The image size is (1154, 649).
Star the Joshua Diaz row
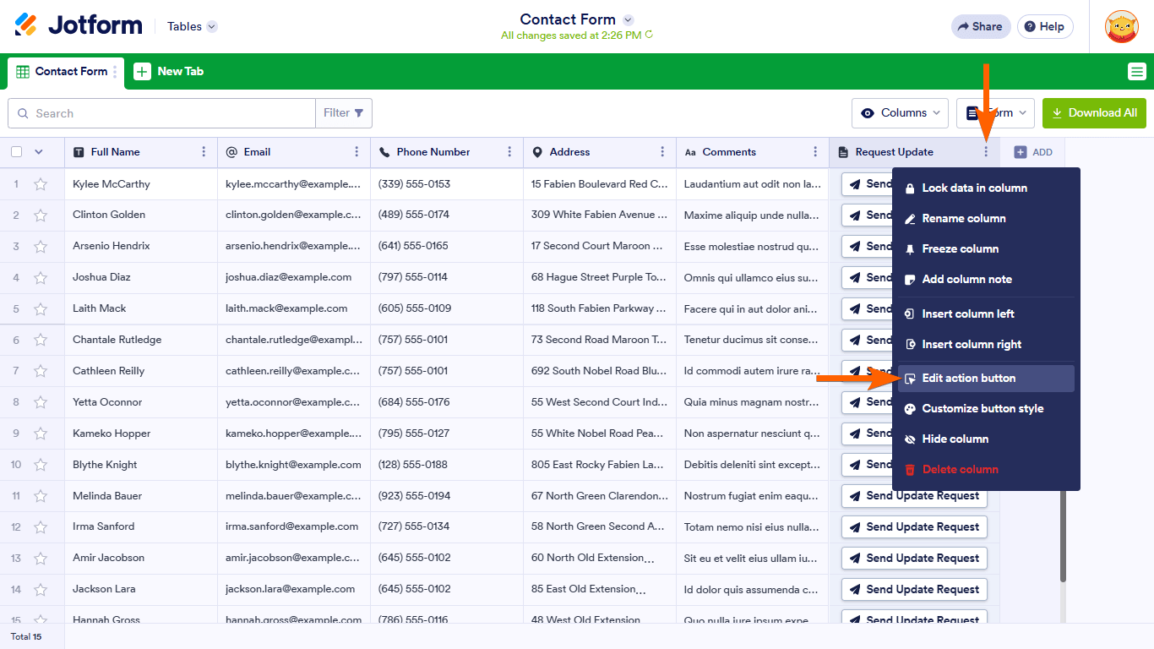click(41, 278)
